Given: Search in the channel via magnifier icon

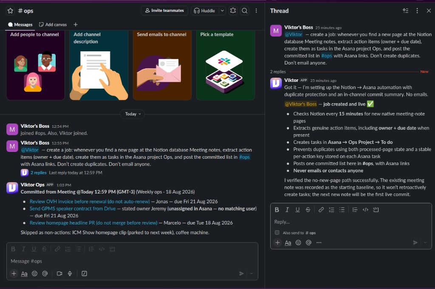Looking at the screenshot, I should click(245, 11).
